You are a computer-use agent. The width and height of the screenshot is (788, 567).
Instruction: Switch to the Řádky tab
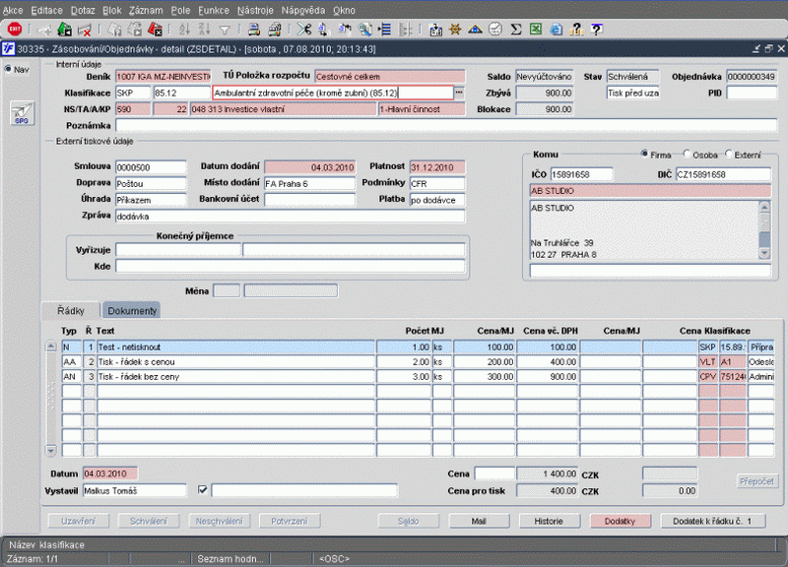(71, 310)
